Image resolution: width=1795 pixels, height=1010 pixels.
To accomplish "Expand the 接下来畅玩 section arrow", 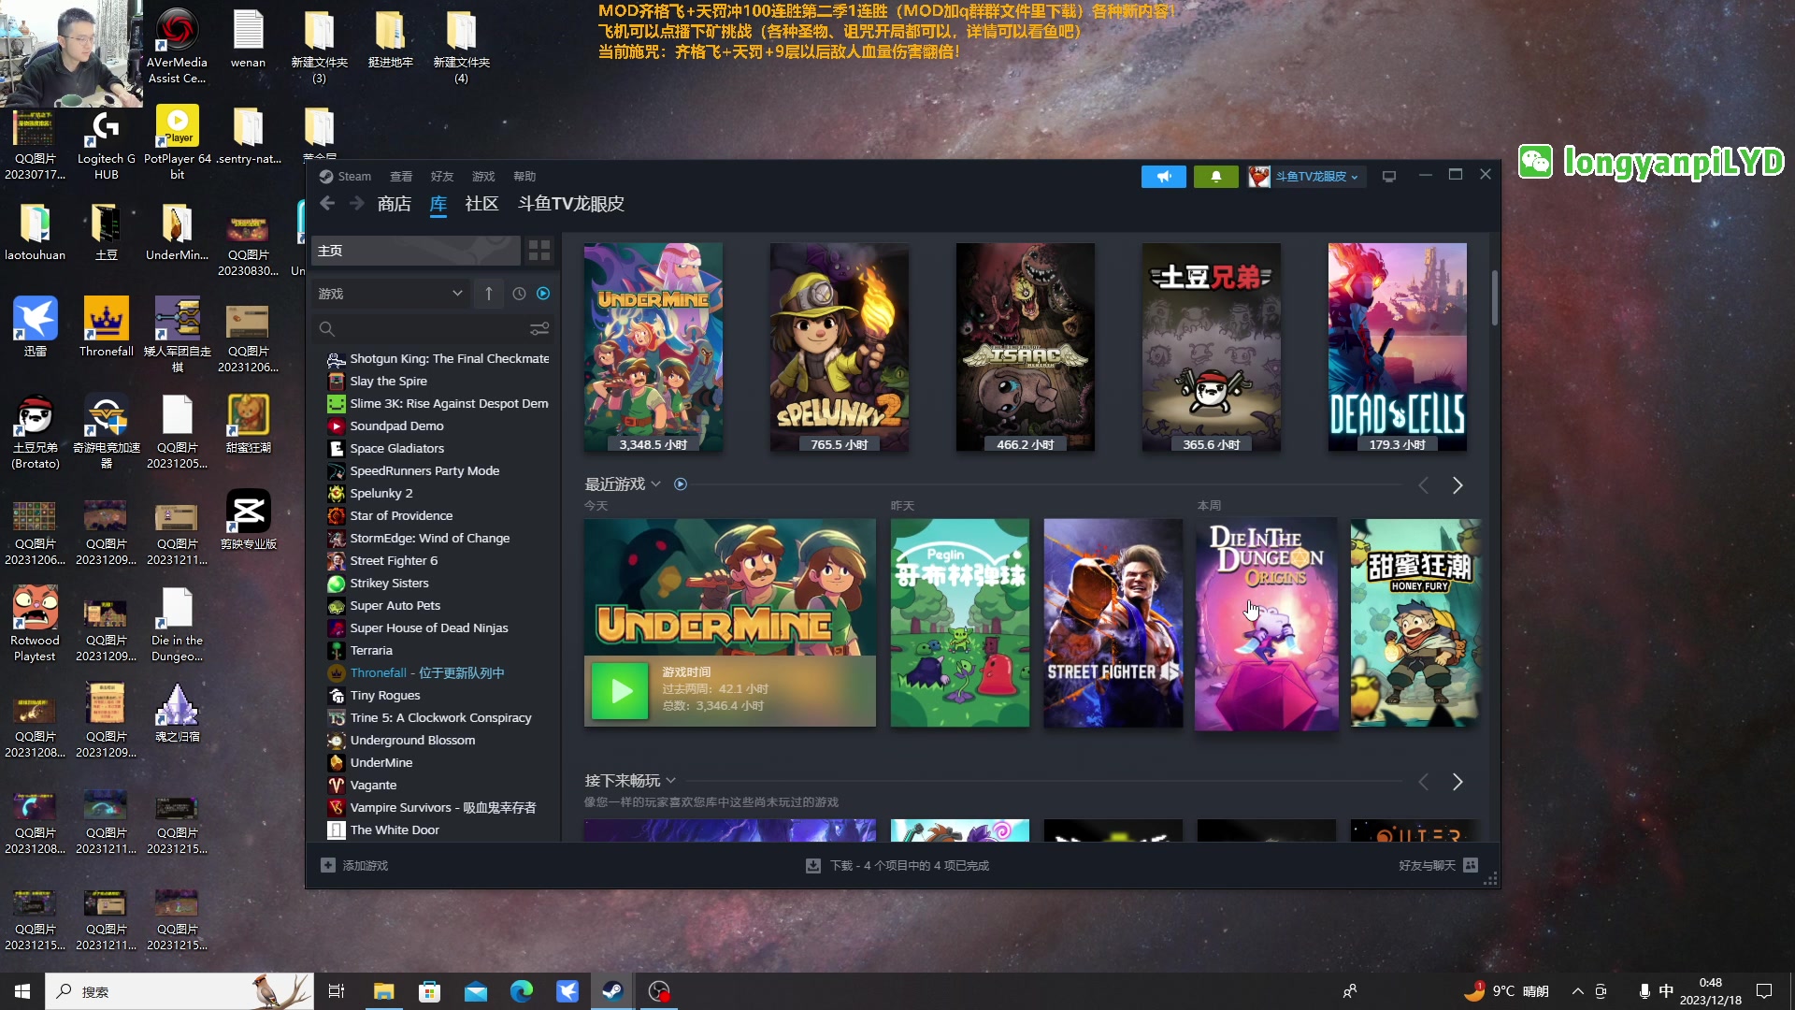I will click(673, 781).
